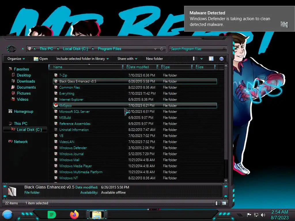Select the VB folder
The width and height of the screenshot is (295, 221).
[x=61, y=136]
